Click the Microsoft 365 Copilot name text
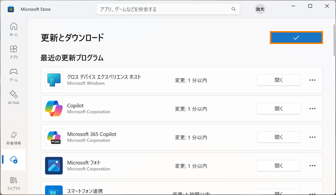 [92, 134]
